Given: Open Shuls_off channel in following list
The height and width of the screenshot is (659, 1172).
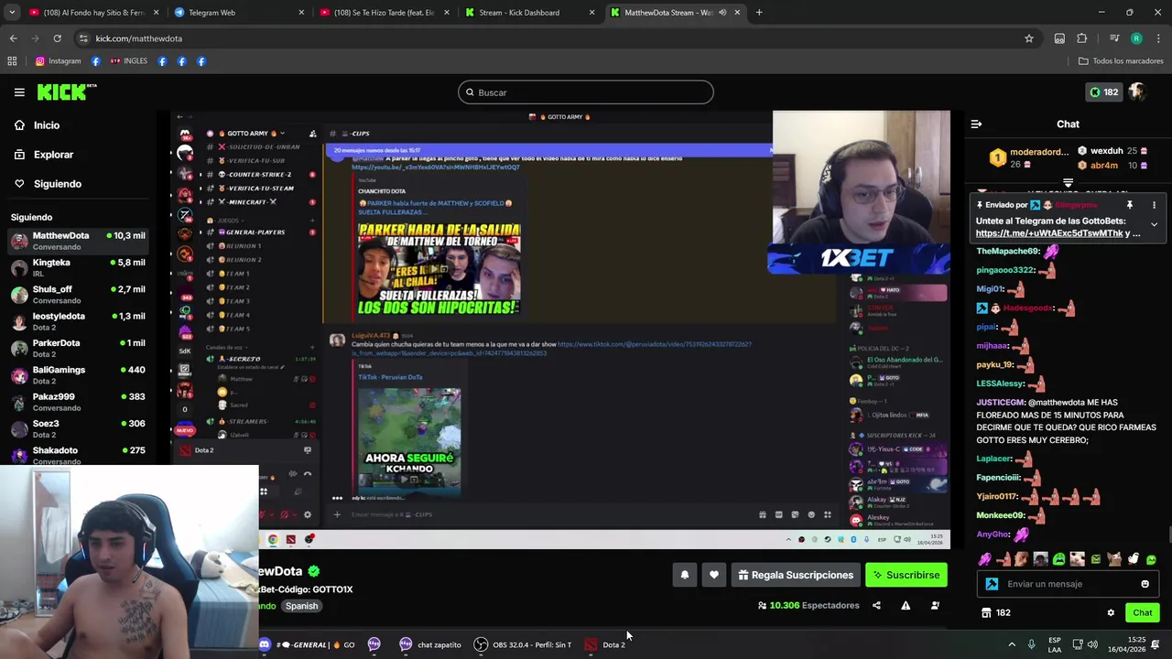Looking at the screenshot, I should (x=79, y=294).
